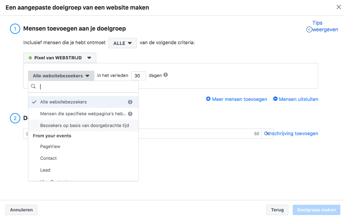Select 'Mensen die specifieke webpagina's' option
The width and height of the screenshot is (344, 218).
pyautogui.click(x=83, y=114)
